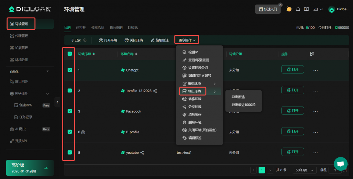Click the 快速入门 quick start button
The image size is (353, 179).
[268, 9]
